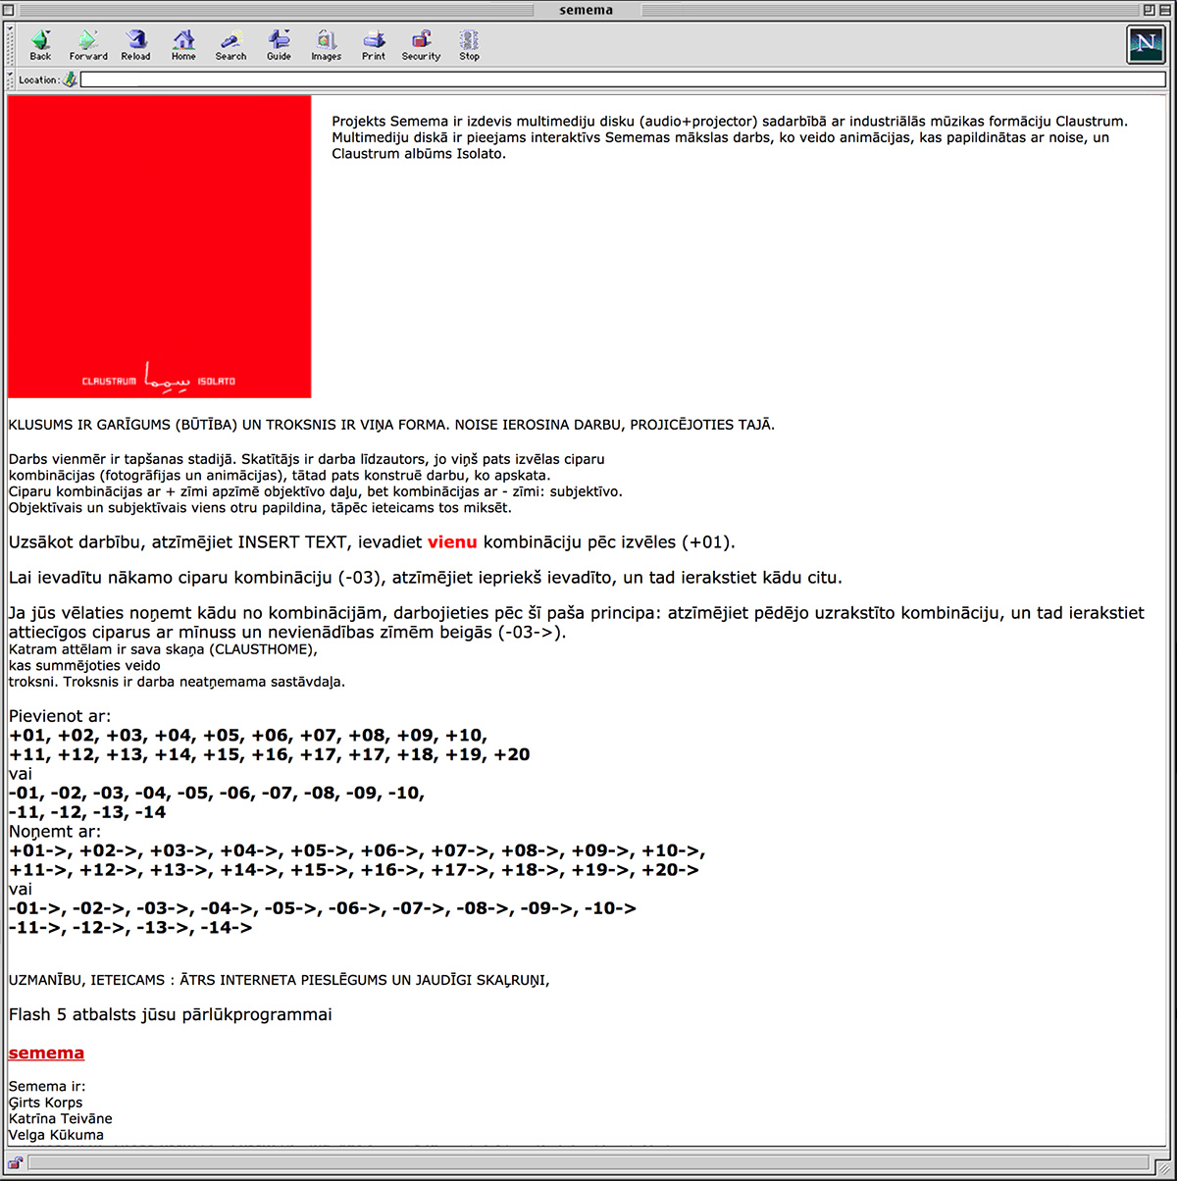This screenshot has width=1177, height=1181.
Task: Click the "Noņemt ar:" heading
Action: (55, 832)
